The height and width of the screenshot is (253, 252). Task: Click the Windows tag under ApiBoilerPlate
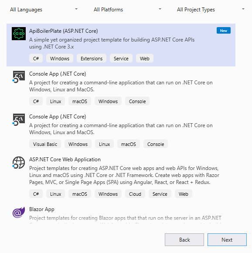click(60, 58)
